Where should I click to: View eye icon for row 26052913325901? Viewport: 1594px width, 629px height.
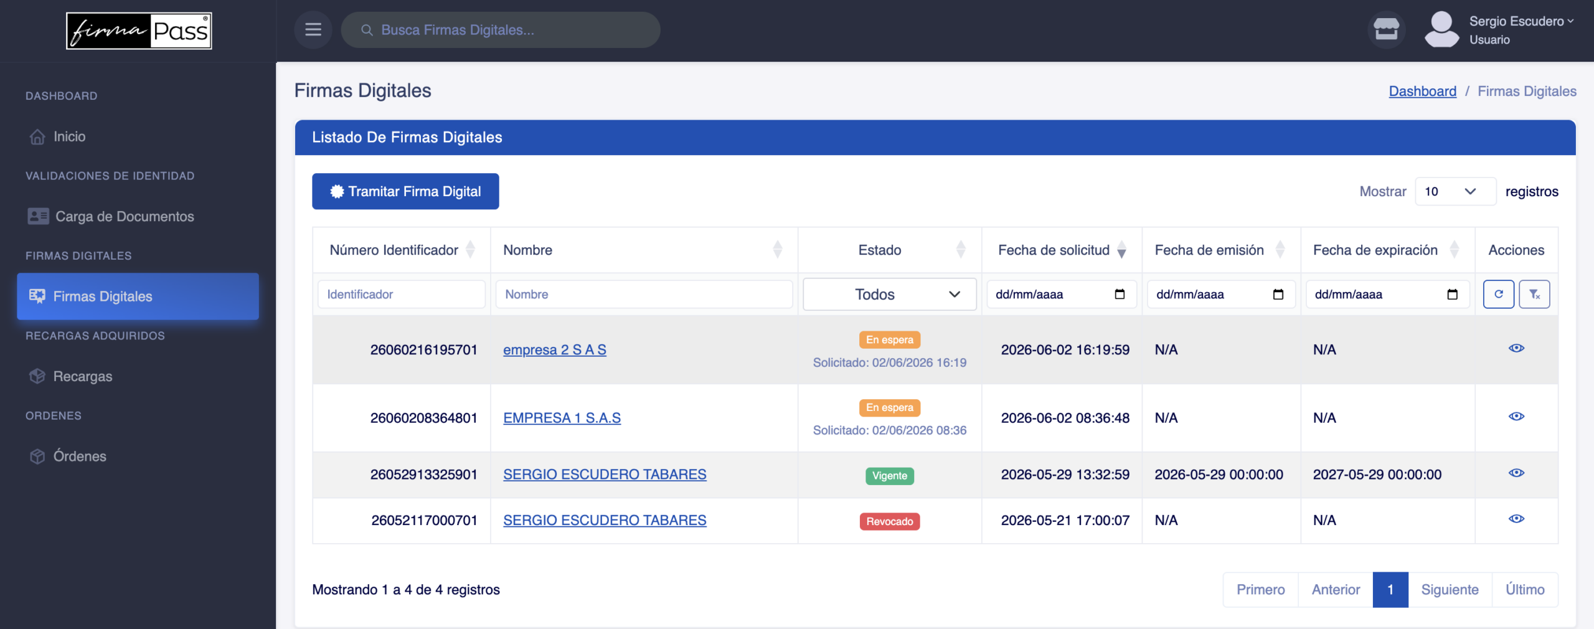coord(1517,473)
